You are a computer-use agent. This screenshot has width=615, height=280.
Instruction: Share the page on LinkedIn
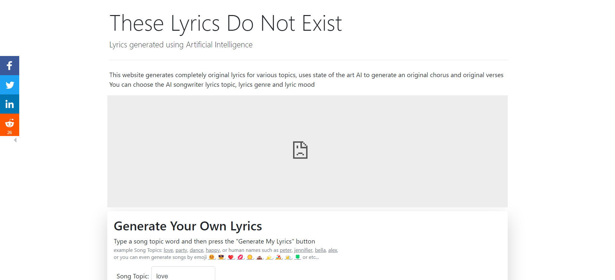pos(10,104)
